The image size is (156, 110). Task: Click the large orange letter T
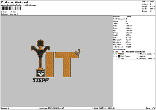click(x=67, y=64)
